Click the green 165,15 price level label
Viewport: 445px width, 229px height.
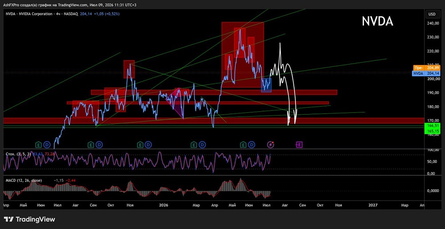pyautogui.click(x=432, y=131)
